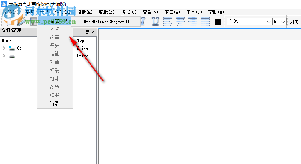Click the app logo in the title bar
The height and width of the screenshot is (164, 301).
tap(4, 4)
